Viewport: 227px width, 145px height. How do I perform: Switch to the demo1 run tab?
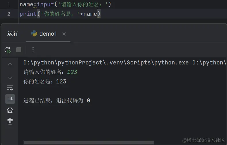coord(48,34)
